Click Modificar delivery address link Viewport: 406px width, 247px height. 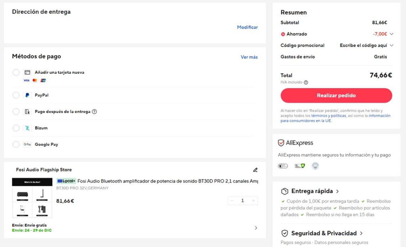247,27
